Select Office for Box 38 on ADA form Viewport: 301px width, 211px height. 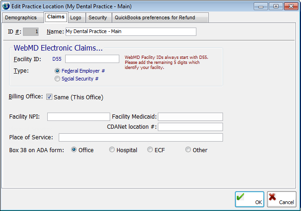(x=74, y=150)
